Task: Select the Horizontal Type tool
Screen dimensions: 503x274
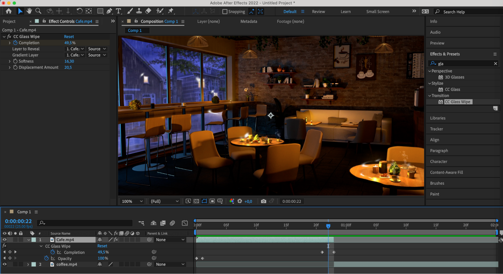Action: (118, 11)
